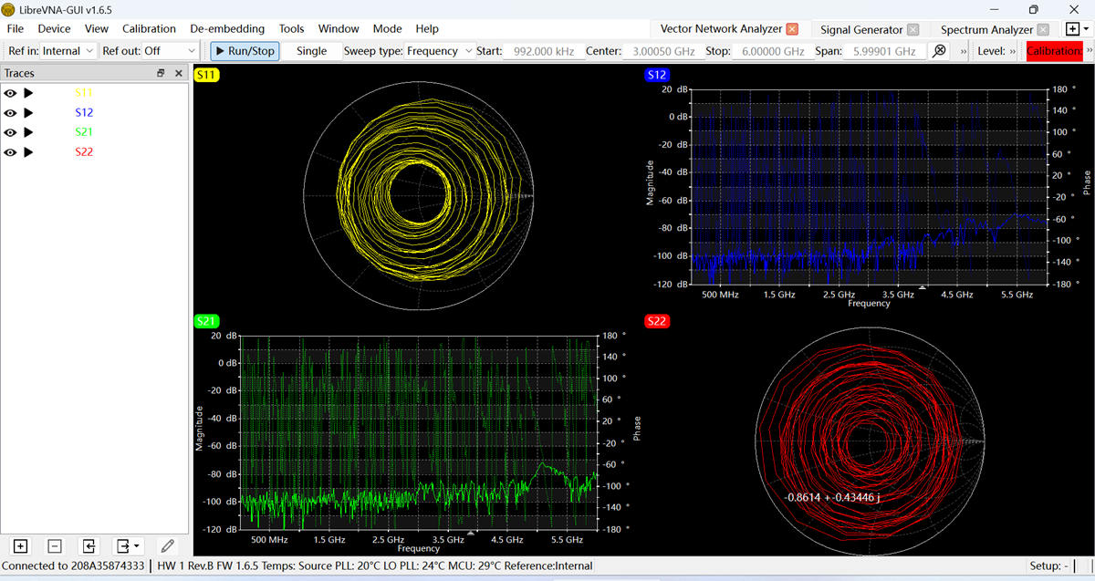1095x581 pixels.
Task: Remove the selected trace with the minus icon
Action: point(55,545)
